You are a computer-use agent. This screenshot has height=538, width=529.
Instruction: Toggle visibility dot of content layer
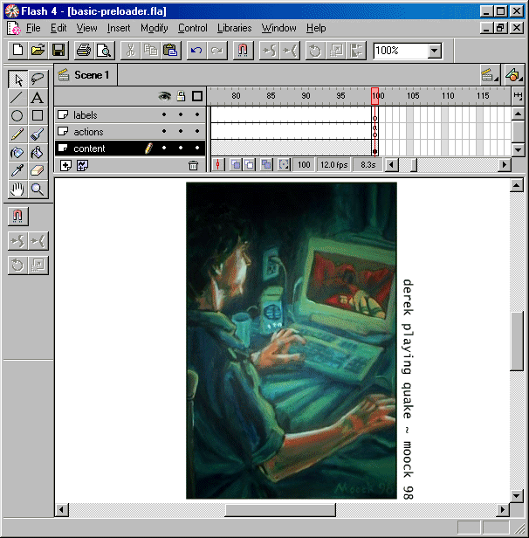(x=164, y=148)
